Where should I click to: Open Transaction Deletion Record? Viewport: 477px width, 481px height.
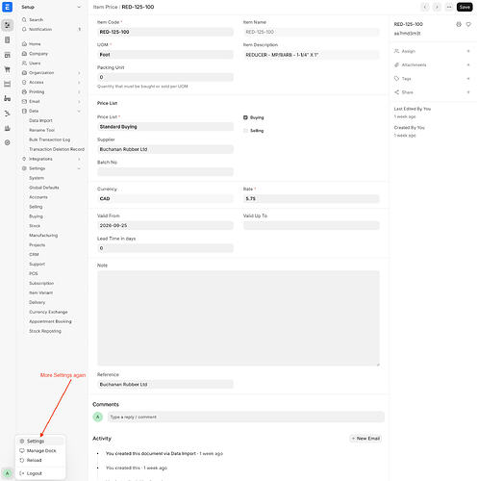tap(57, 149)
